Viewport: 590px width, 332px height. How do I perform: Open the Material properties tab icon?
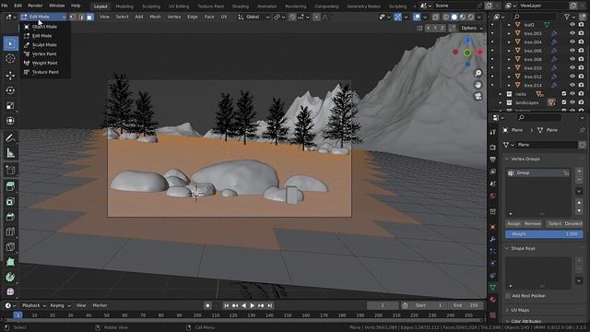(493, 300)
